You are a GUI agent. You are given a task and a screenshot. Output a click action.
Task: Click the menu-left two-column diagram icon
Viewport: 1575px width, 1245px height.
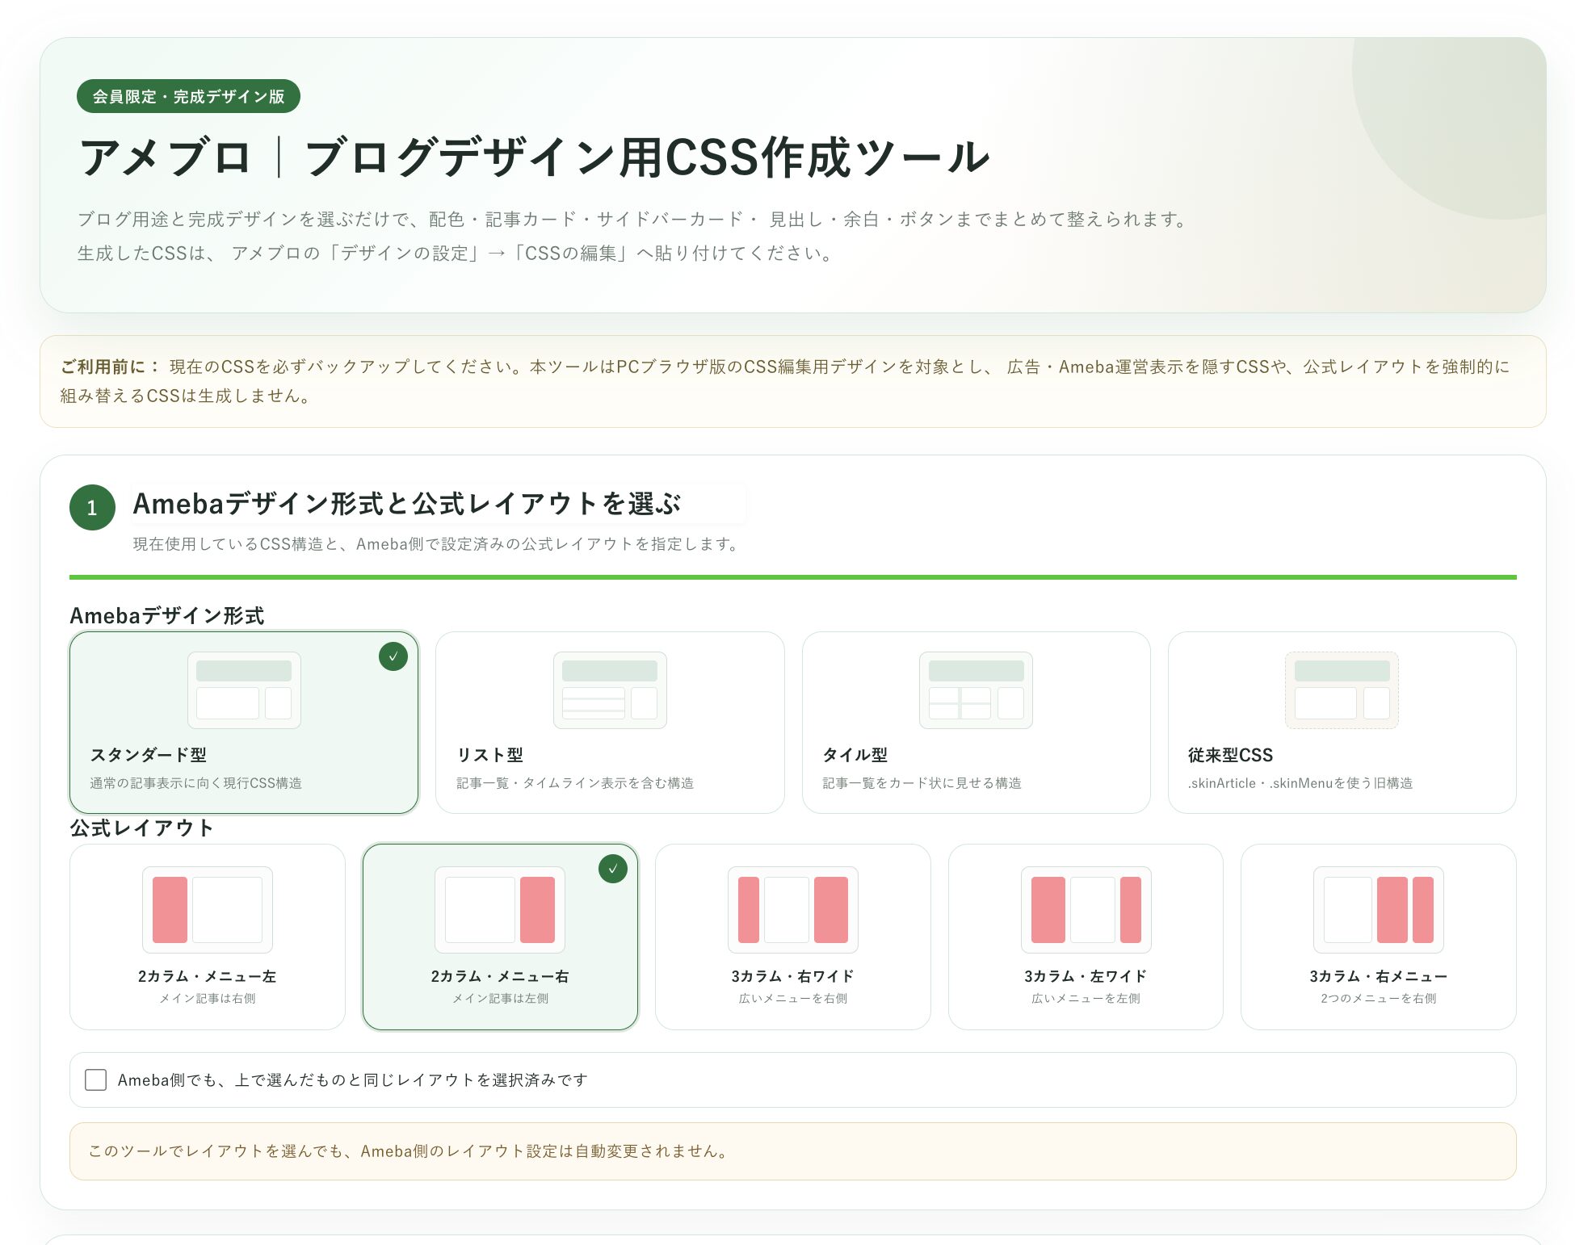208,910
